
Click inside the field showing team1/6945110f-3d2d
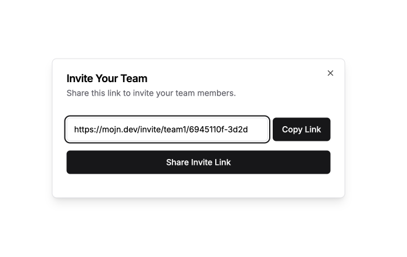coord(167,129)
